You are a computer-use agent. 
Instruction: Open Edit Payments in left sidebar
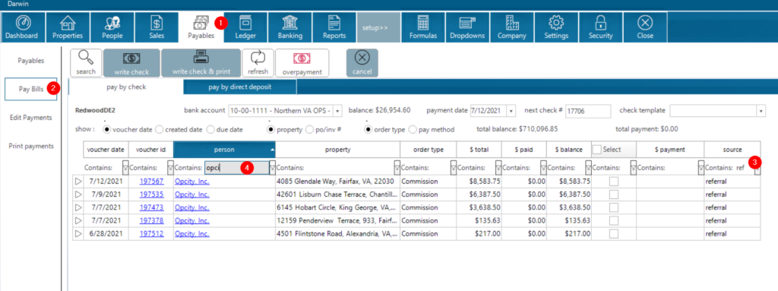[30, 118]
